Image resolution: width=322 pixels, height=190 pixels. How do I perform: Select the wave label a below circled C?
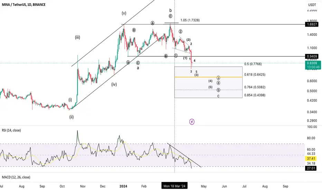click(138, 68)
